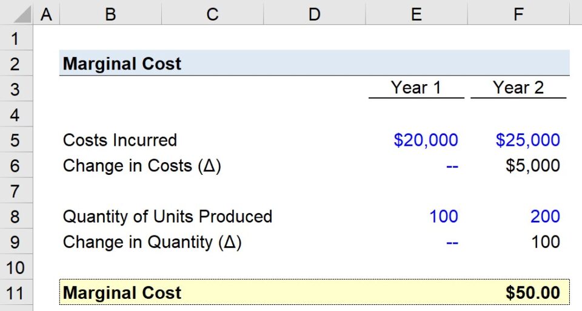Select column C header
The width and height of the screenshot is (582, 311).
pos(212,13)
